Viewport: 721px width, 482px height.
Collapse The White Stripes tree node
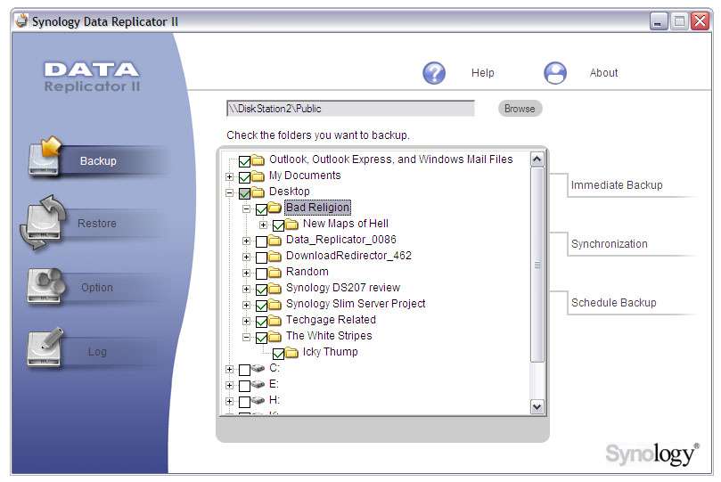[247, 338]
